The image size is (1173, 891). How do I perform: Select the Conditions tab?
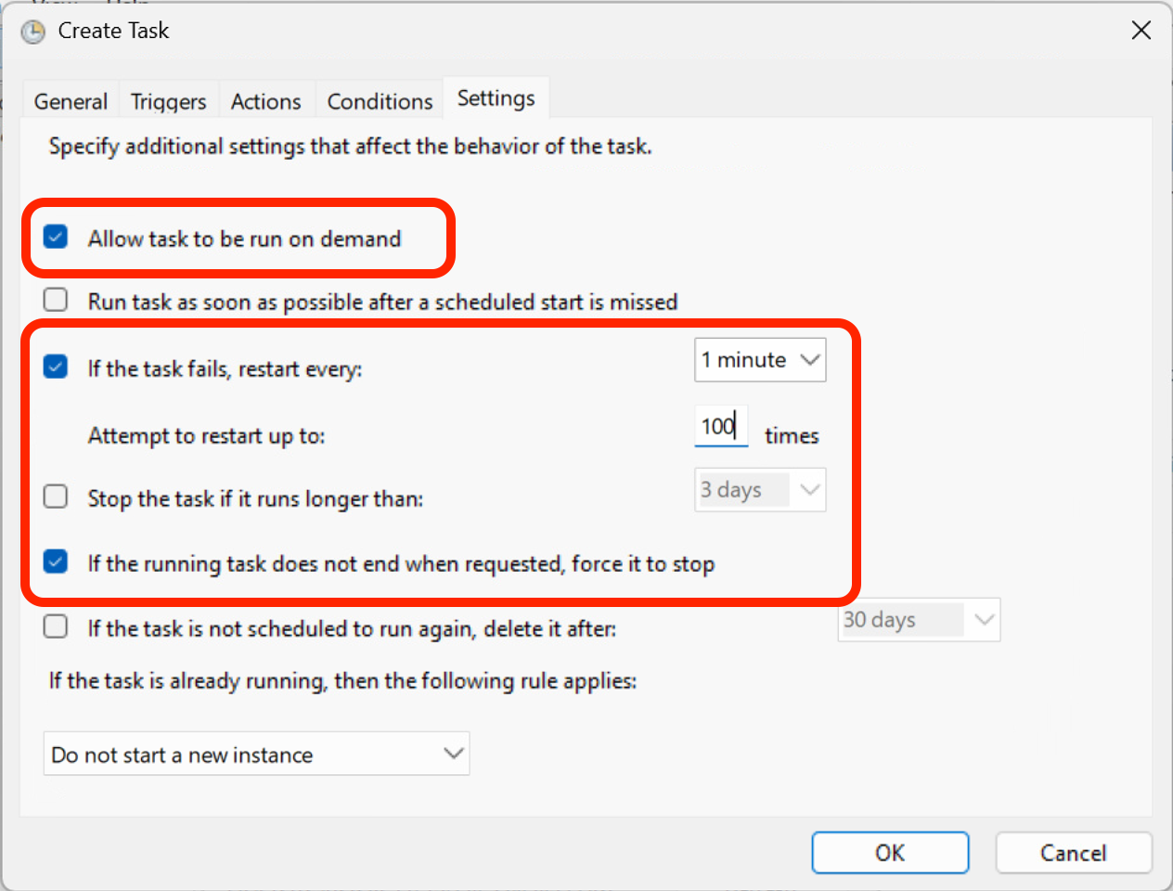click(380, 101)
